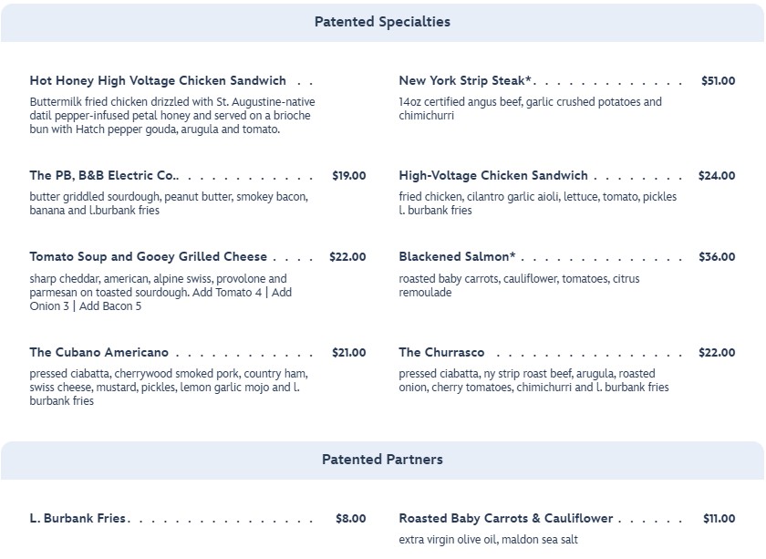Screen dimensions: 766x559
Task: Select The PB, B&B Electric Co. item
Action: [103, 176]
